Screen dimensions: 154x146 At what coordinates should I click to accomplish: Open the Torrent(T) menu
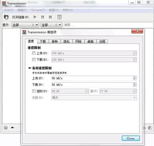[38, 10]
